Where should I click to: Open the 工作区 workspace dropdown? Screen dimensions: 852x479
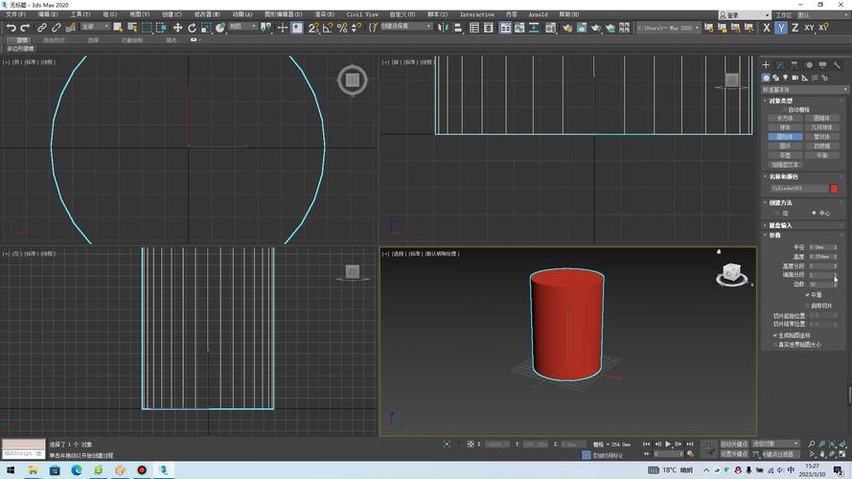(823, 15)
